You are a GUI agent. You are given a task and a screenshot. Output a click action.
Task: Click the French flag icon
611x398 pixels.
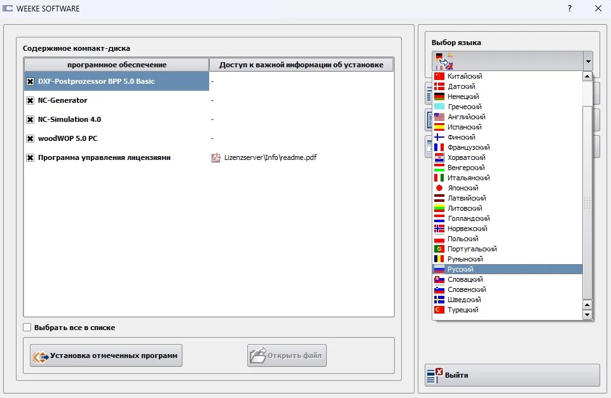pyautogui.click(x=439, y=147)
